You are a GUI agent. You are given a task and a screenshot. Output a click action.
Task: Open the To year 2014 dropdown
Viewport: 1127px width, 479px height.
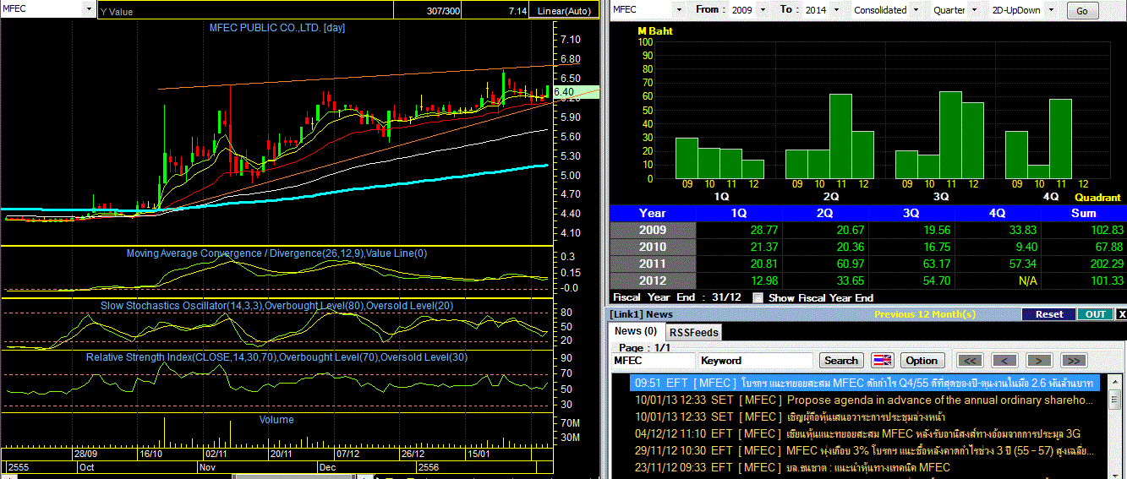pyautogui.click(x=836, y=9)
